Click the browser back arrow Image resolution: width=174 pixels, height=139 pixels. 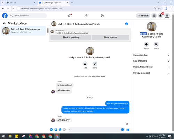tap(3, 9)
